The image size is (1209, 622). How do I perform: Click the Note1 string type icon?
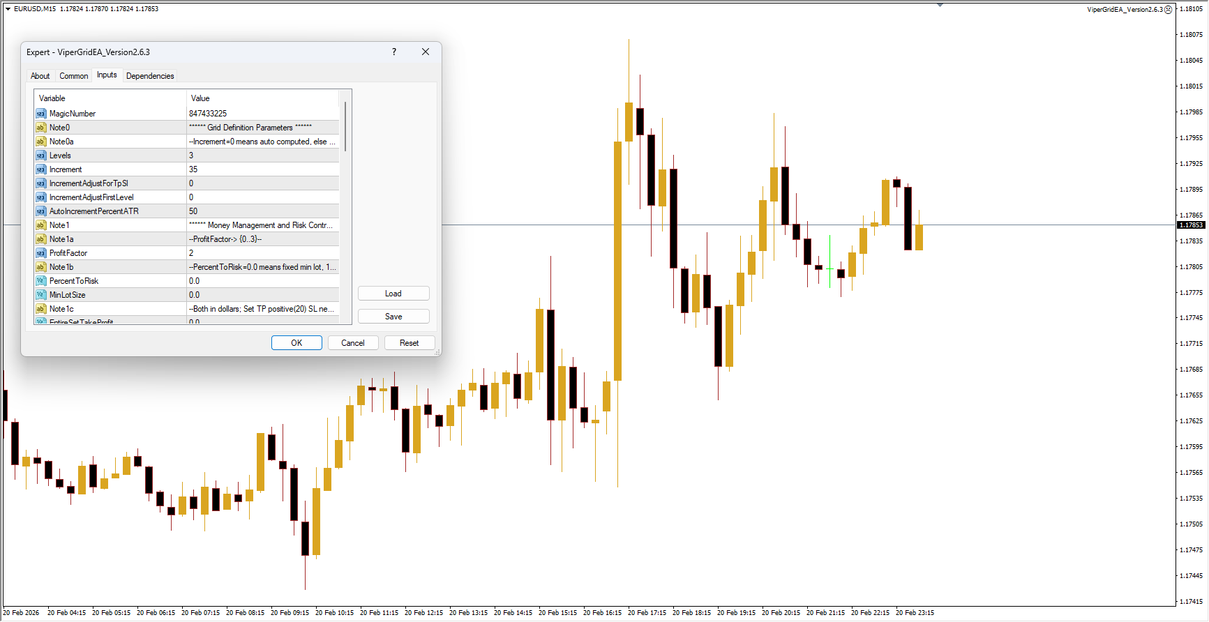point(40,225)
